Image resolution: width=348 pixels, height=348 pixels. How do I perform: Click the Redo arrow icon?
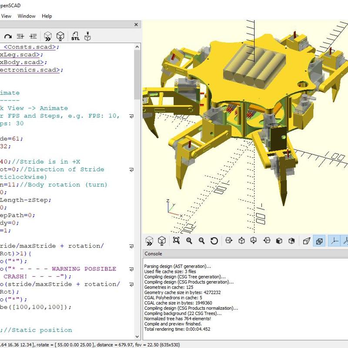(x=8, y=36)
